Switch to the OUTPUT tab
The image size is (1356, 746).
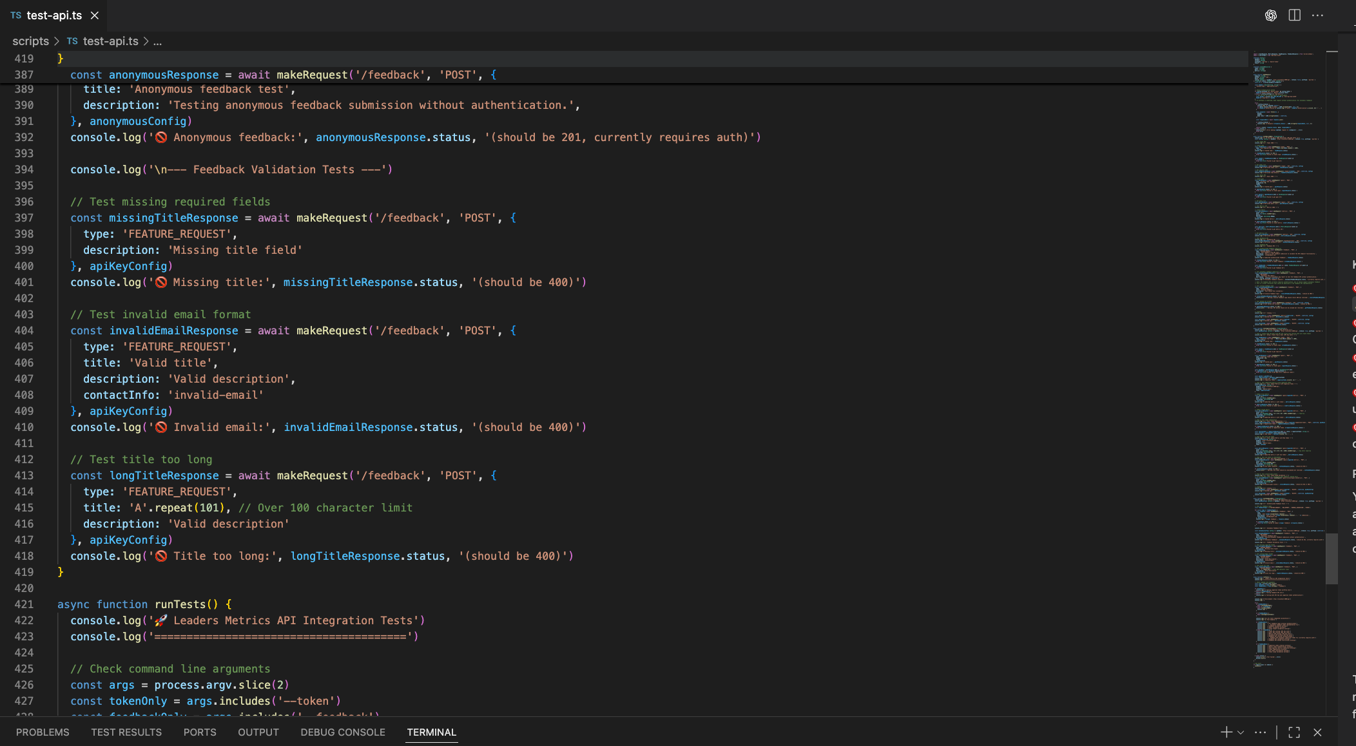pos(258,732)
